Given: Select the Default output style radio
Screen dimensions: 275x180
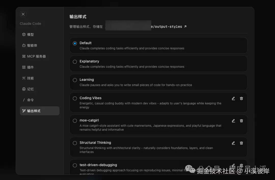Looking at the screenshot, I should (75, 43).
